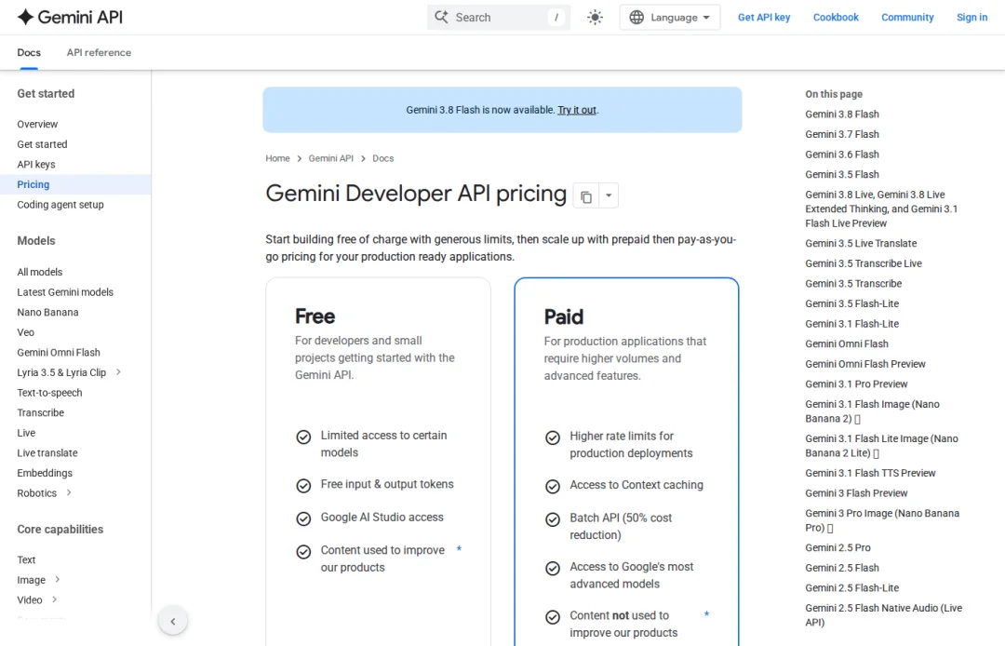Image resolution: width=1005 pixels, height=646 pixels.
Task: Open Live translate sidebar item
Action: [47, 453]
